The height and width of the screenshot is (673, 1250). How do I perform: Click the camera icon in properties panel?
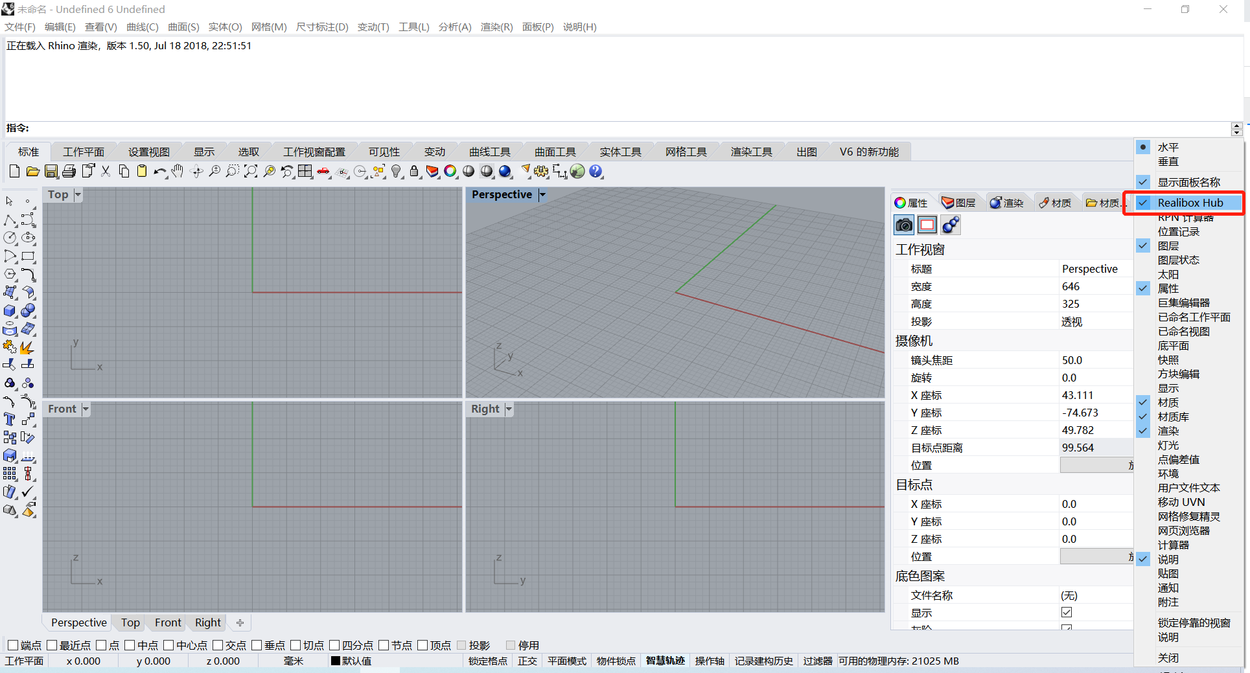coord(904,225)
